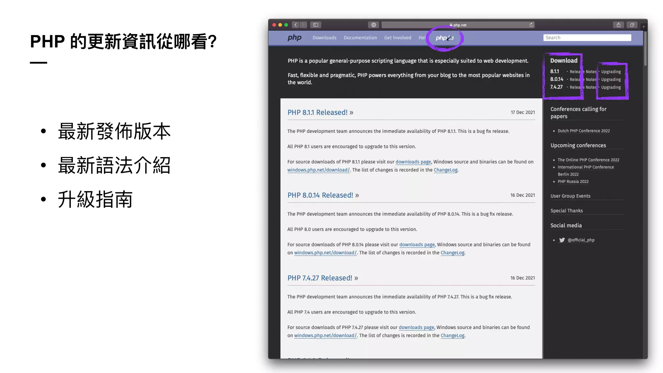Open Release Notes for 8.1.1

[583, 72]
